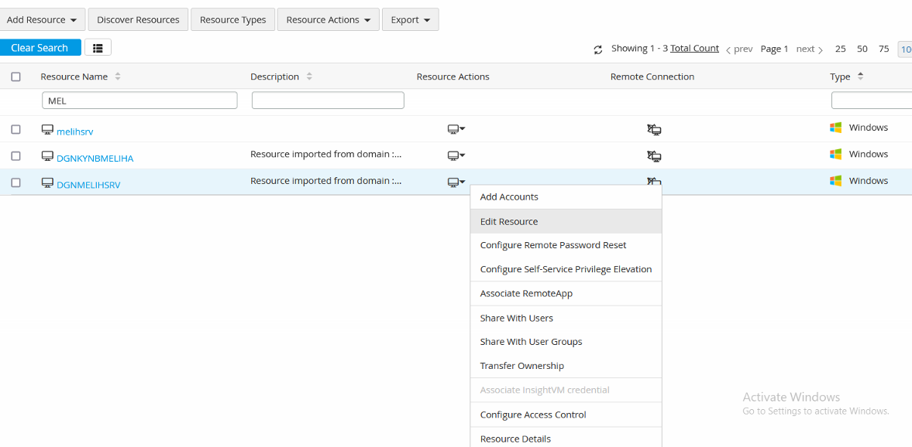The image size is (912, 447).
Task: Expand the Export dropdown
Action: point(410,19)
